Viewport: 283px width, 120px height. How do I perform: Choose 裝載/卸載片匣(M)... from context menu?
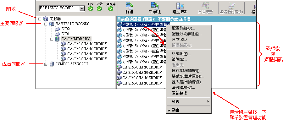coord(188,76)
